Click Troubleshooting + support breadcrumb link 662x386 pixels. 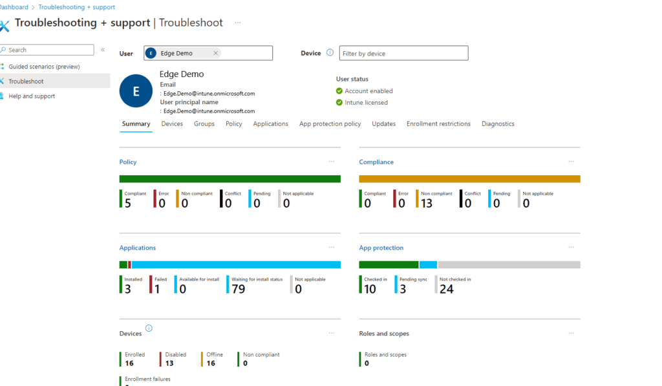pos(76,7)
